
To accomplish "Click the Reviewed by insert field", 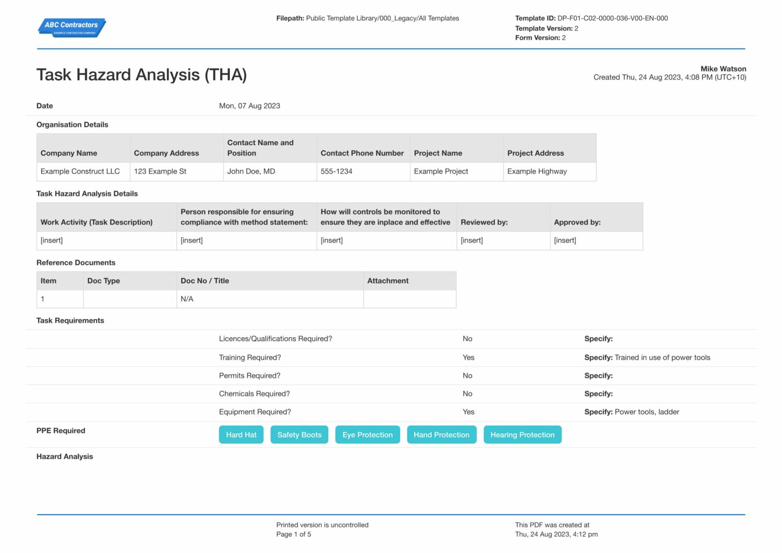I will (471, 240).
